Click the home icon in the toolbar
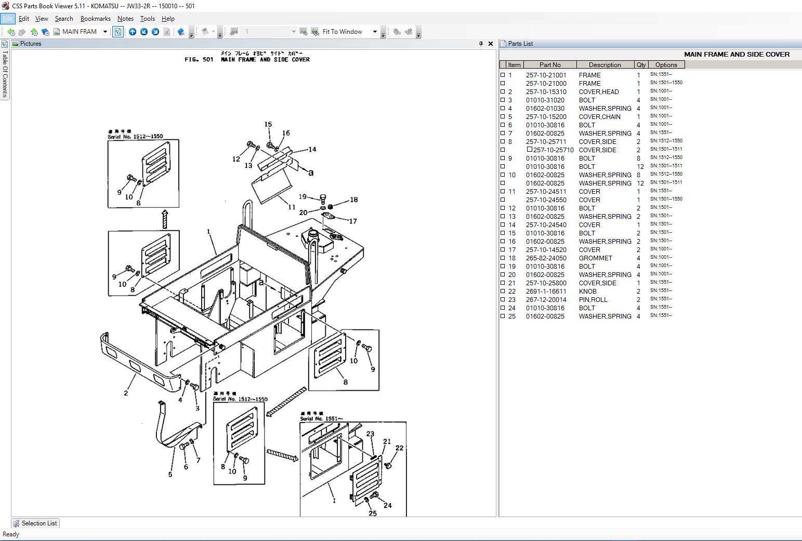 point(34,31)
